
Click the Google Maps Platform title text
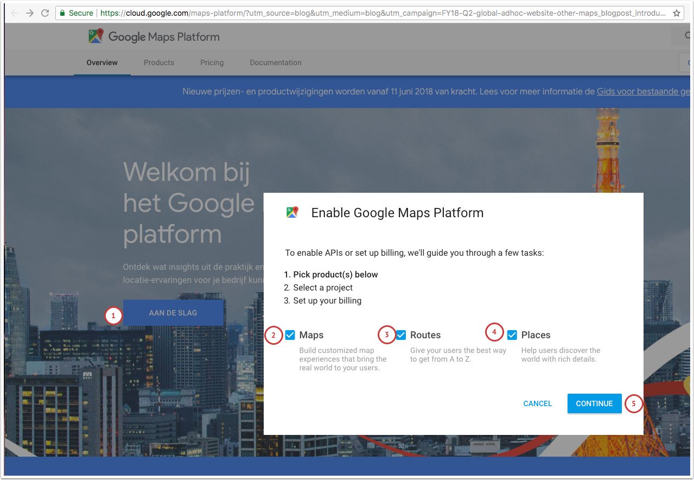coord(164,37)
